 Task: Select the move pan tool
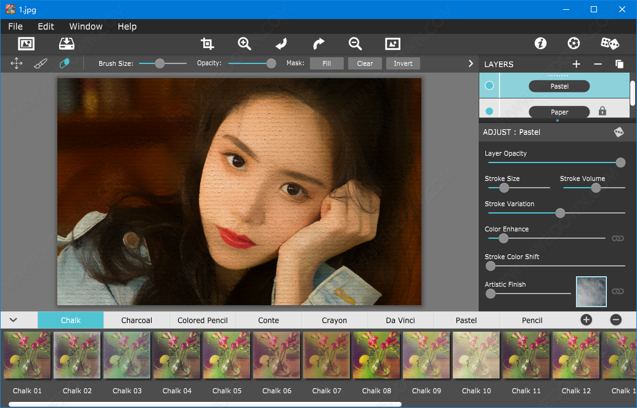[16, 63]
